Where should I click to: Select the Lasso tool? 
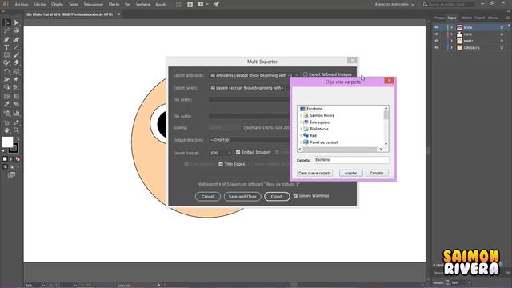16,30
